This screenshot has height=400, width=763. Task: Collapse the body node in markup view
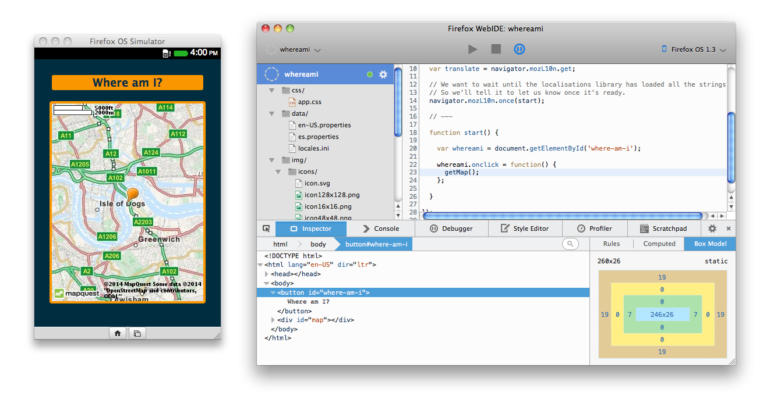pyautogui.click(x=266, y=284)
